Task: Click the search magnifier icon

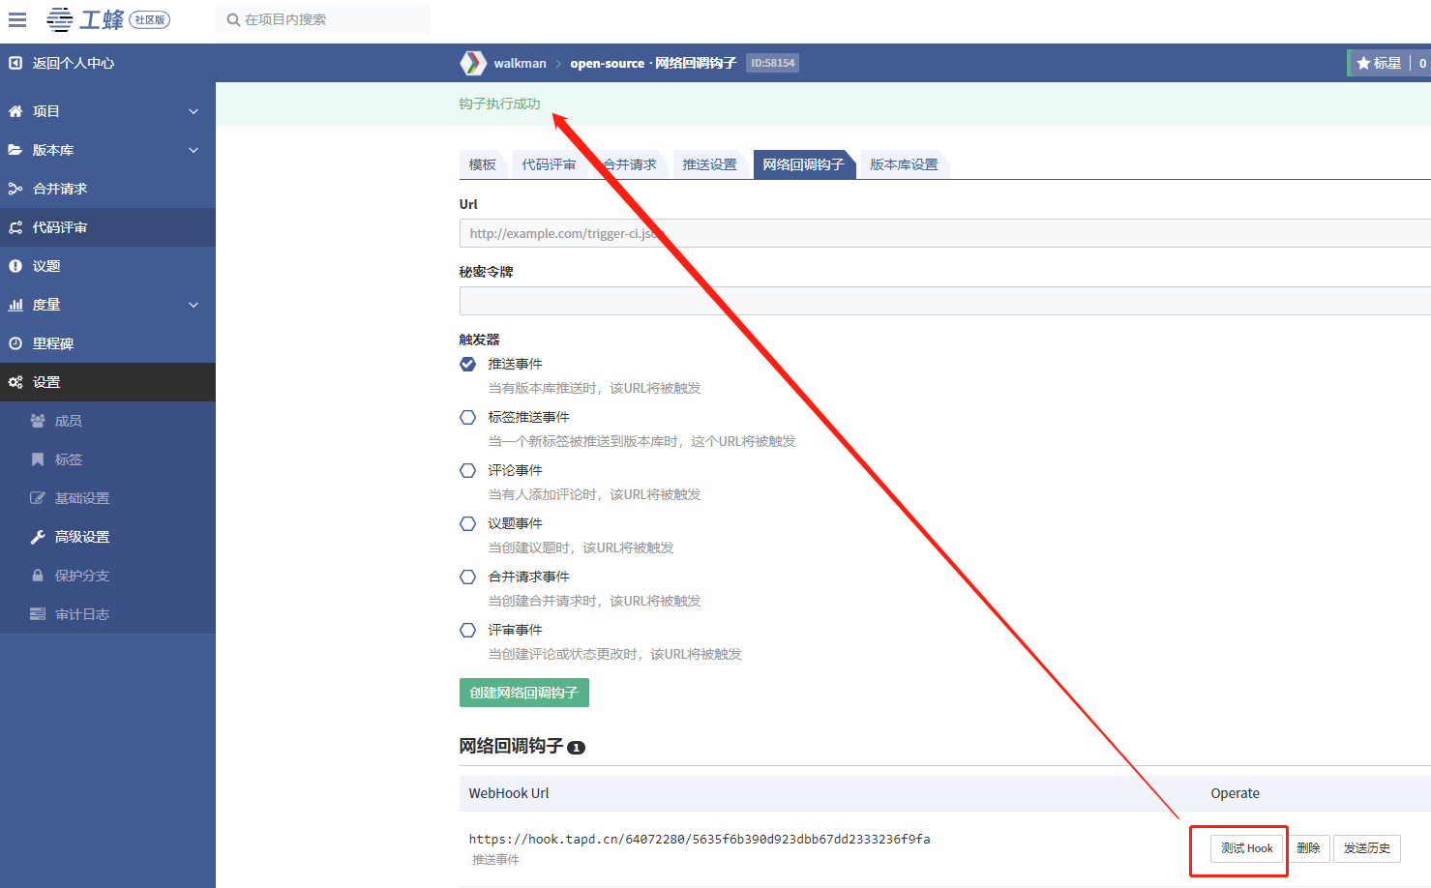Action: (233, 19)
